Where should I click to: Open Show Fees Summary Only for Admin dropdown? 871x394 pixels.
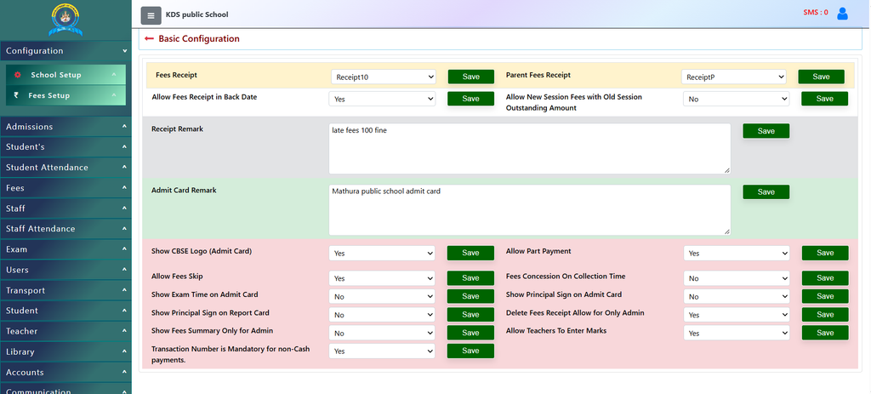pos(382,333)
